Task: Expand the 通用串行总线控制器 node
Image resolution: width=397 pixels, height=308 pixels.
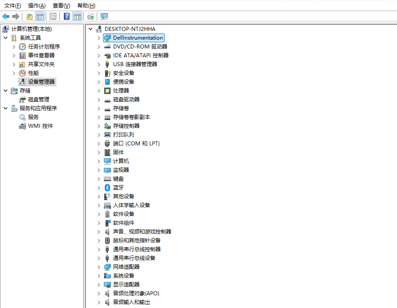Action: pyautogui.click(x=99, y=249)
